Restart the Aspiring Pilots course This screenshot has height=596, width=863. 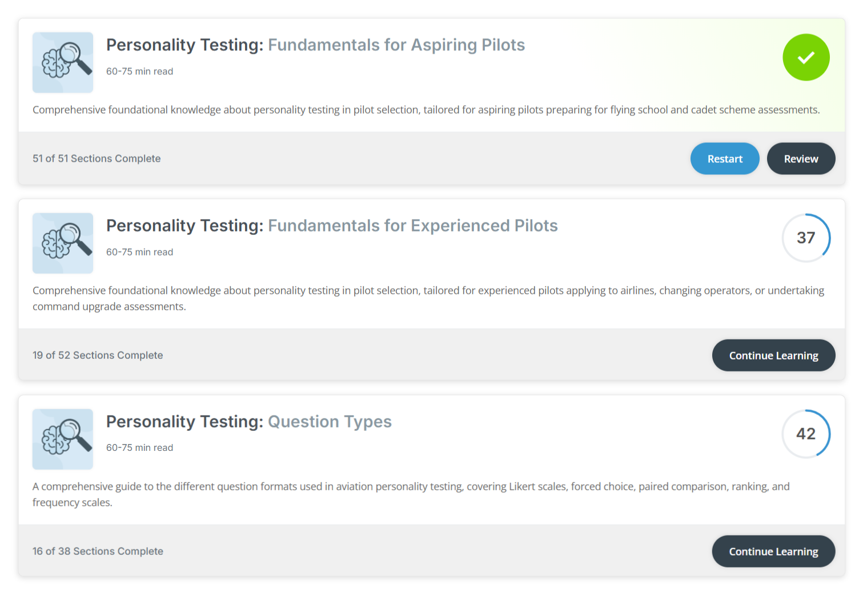pos(725,159)
